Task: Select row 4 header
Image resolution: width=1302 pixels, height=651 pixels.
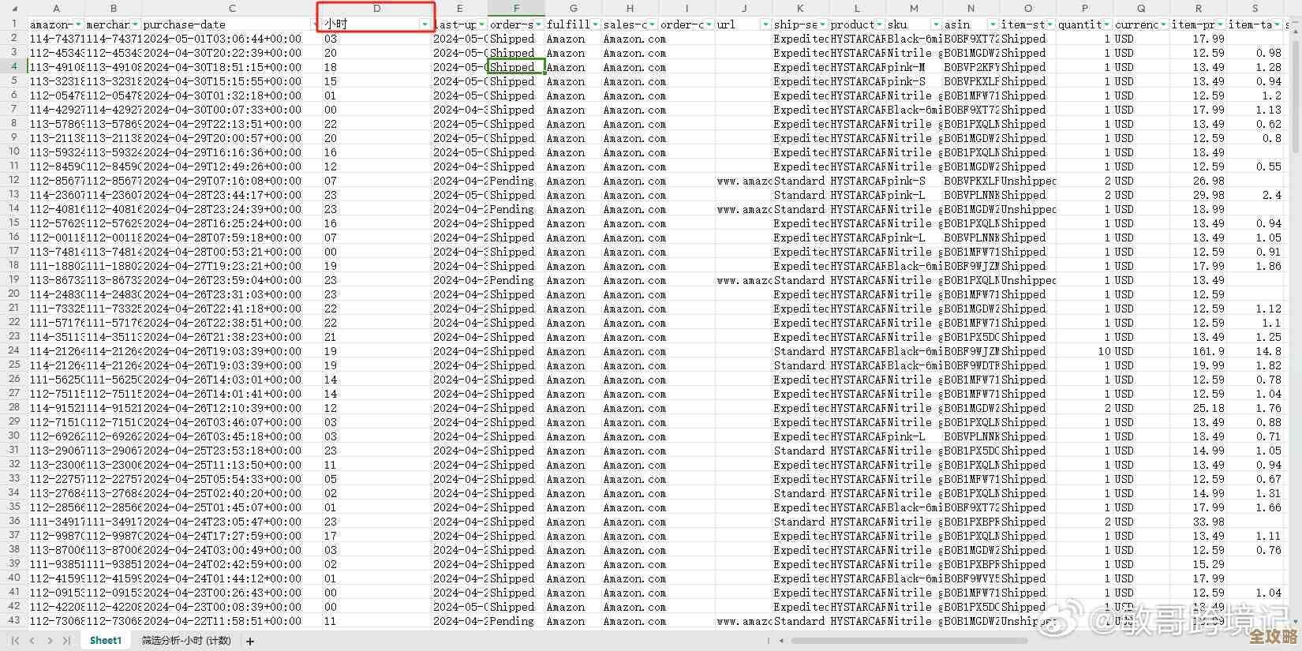Action: click(x=13, y=67)
